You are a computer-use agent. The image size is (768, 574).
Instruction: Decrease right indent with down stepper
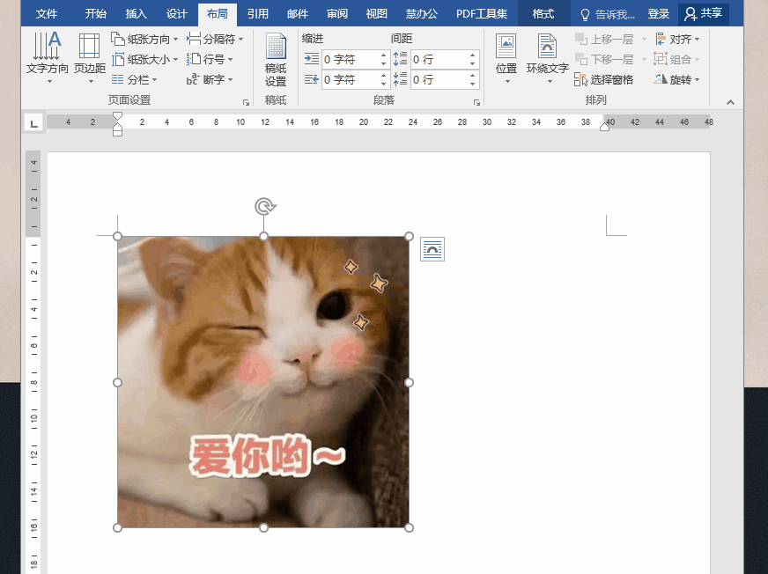383,84
